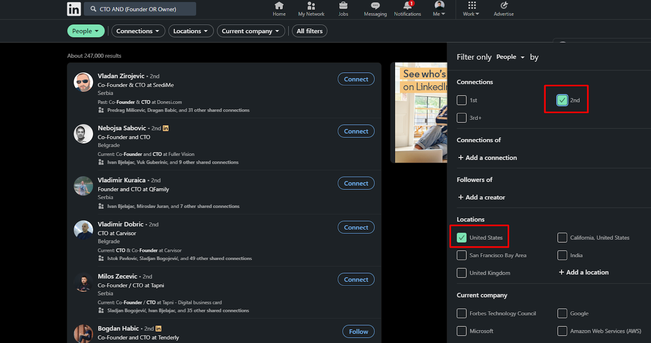Click the plus icon beside Add a creator
This screenshot has width=651, height=343.
coord(461,197)
